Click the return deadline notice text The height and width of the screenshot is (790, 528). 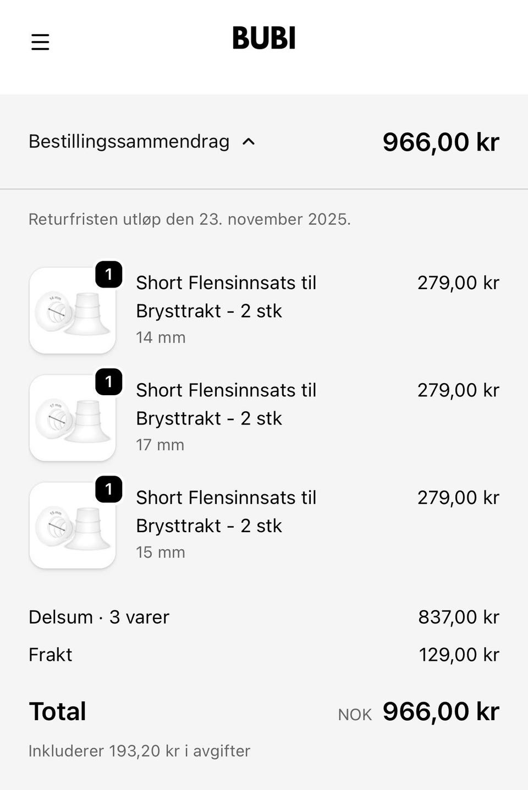(189, 219)
